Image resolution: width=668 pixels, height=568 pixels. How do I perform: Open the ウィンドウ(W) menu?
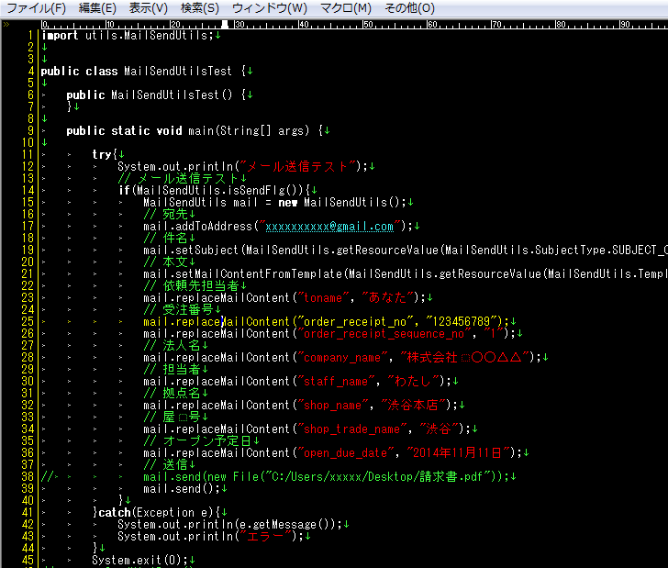(270, 8)
